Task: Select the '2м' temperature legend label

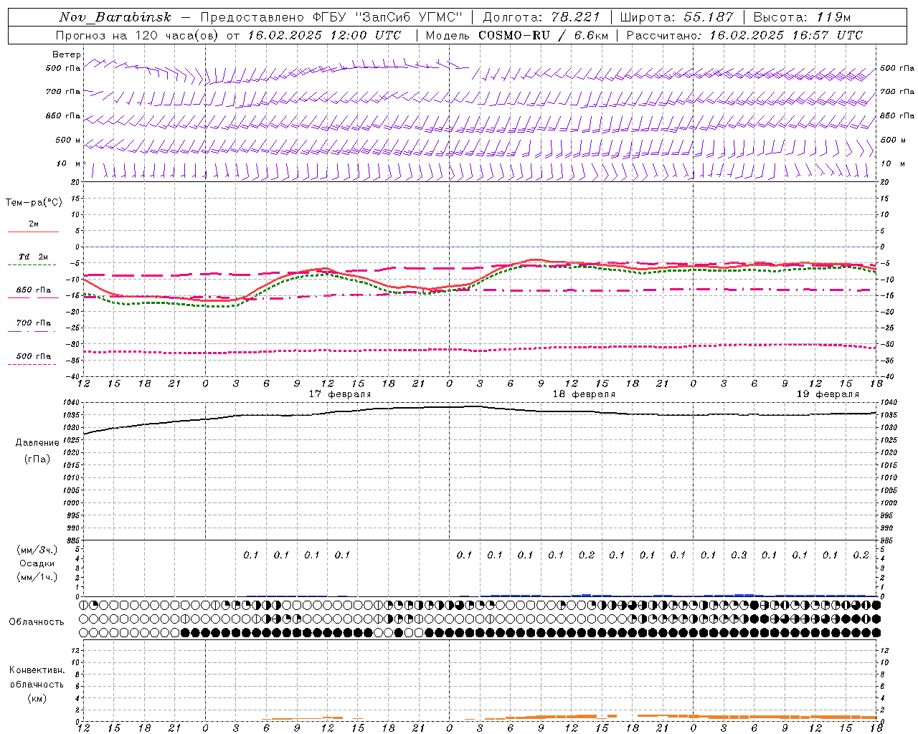Action: coord(34,224)
